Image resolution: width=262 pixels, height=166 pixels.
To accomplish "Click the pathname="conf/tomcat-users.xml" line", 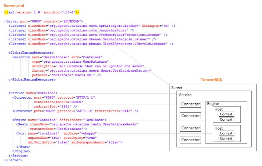I will point(66,75).
